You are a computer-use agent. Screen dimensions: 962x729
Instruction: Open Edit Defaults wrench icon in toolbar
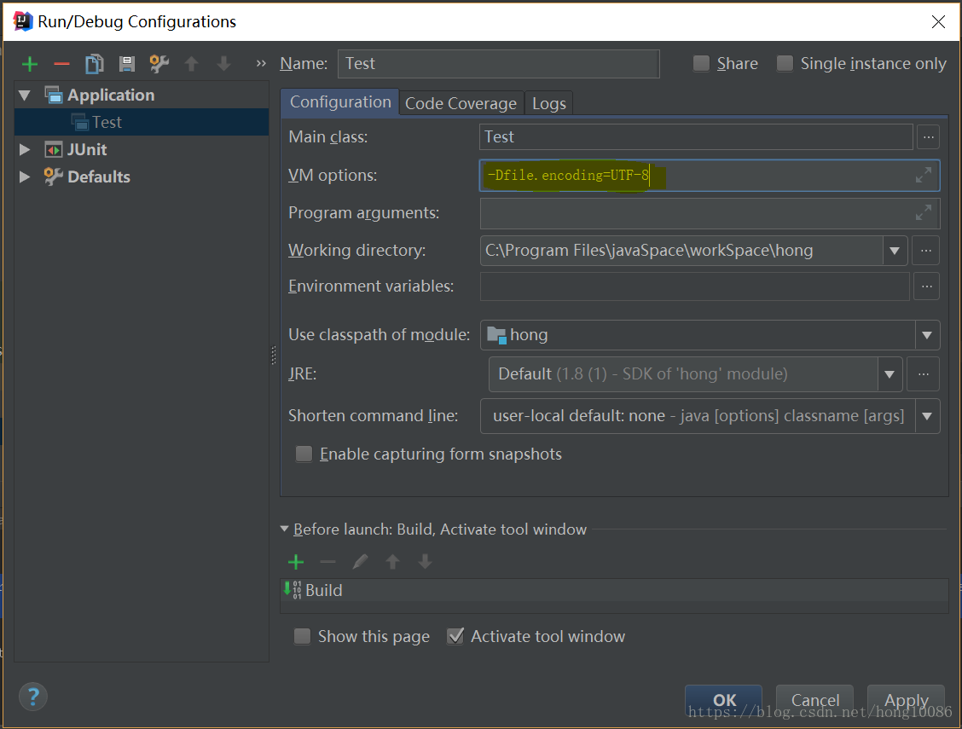tap(159, 64)
